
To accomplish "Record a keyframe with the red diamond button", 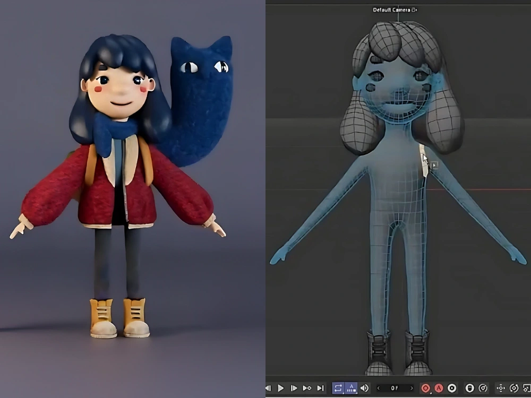I will pyautogui.click(x=426, y=388).
